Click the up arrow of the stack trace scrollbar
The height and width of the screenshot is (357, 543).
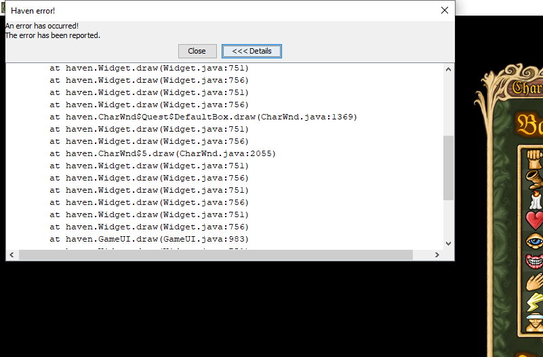coord(448,69)
